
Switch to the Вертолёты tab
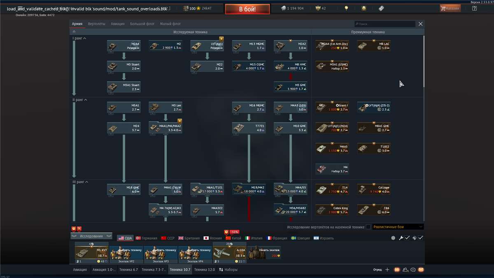(x=97, y=24)
